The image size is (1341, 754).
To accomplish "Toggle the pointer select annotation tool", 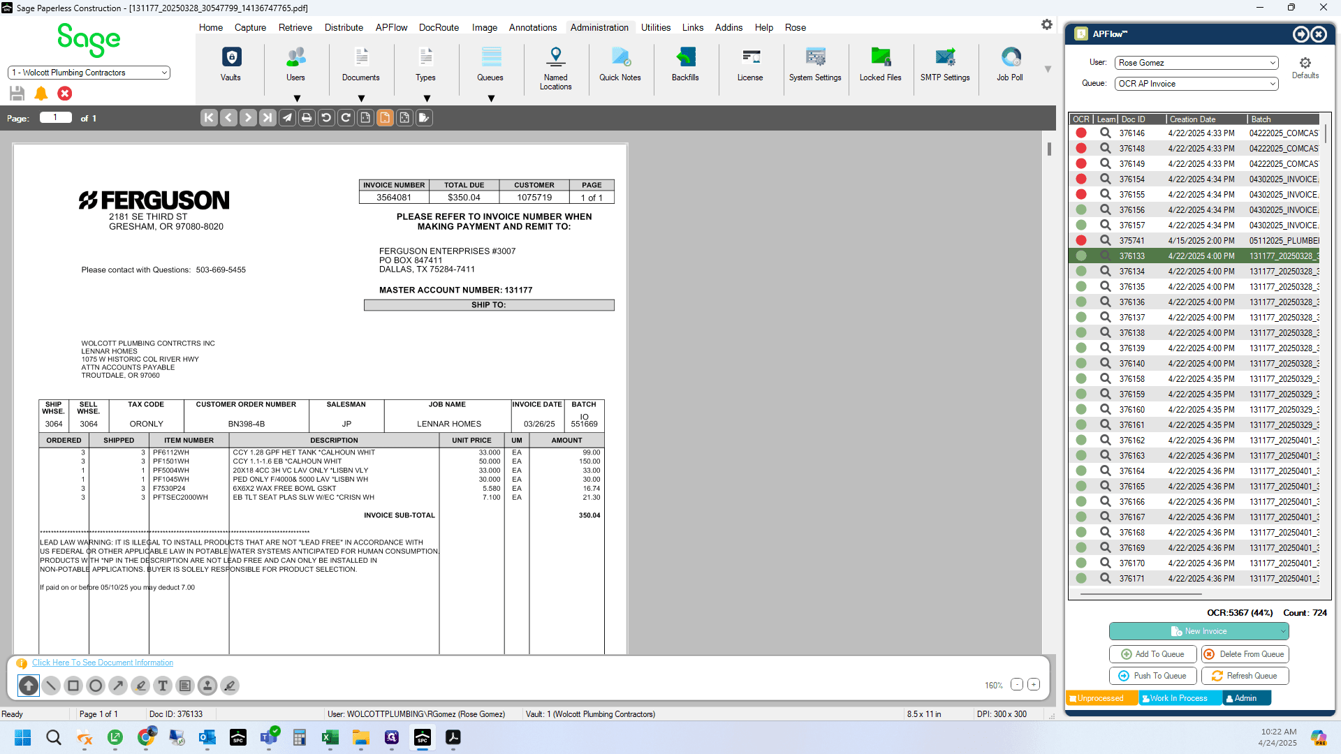I will 29,686.
